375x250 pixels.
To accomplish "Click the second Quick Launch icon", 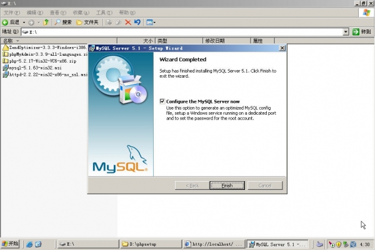I will [x=38, y=244].
